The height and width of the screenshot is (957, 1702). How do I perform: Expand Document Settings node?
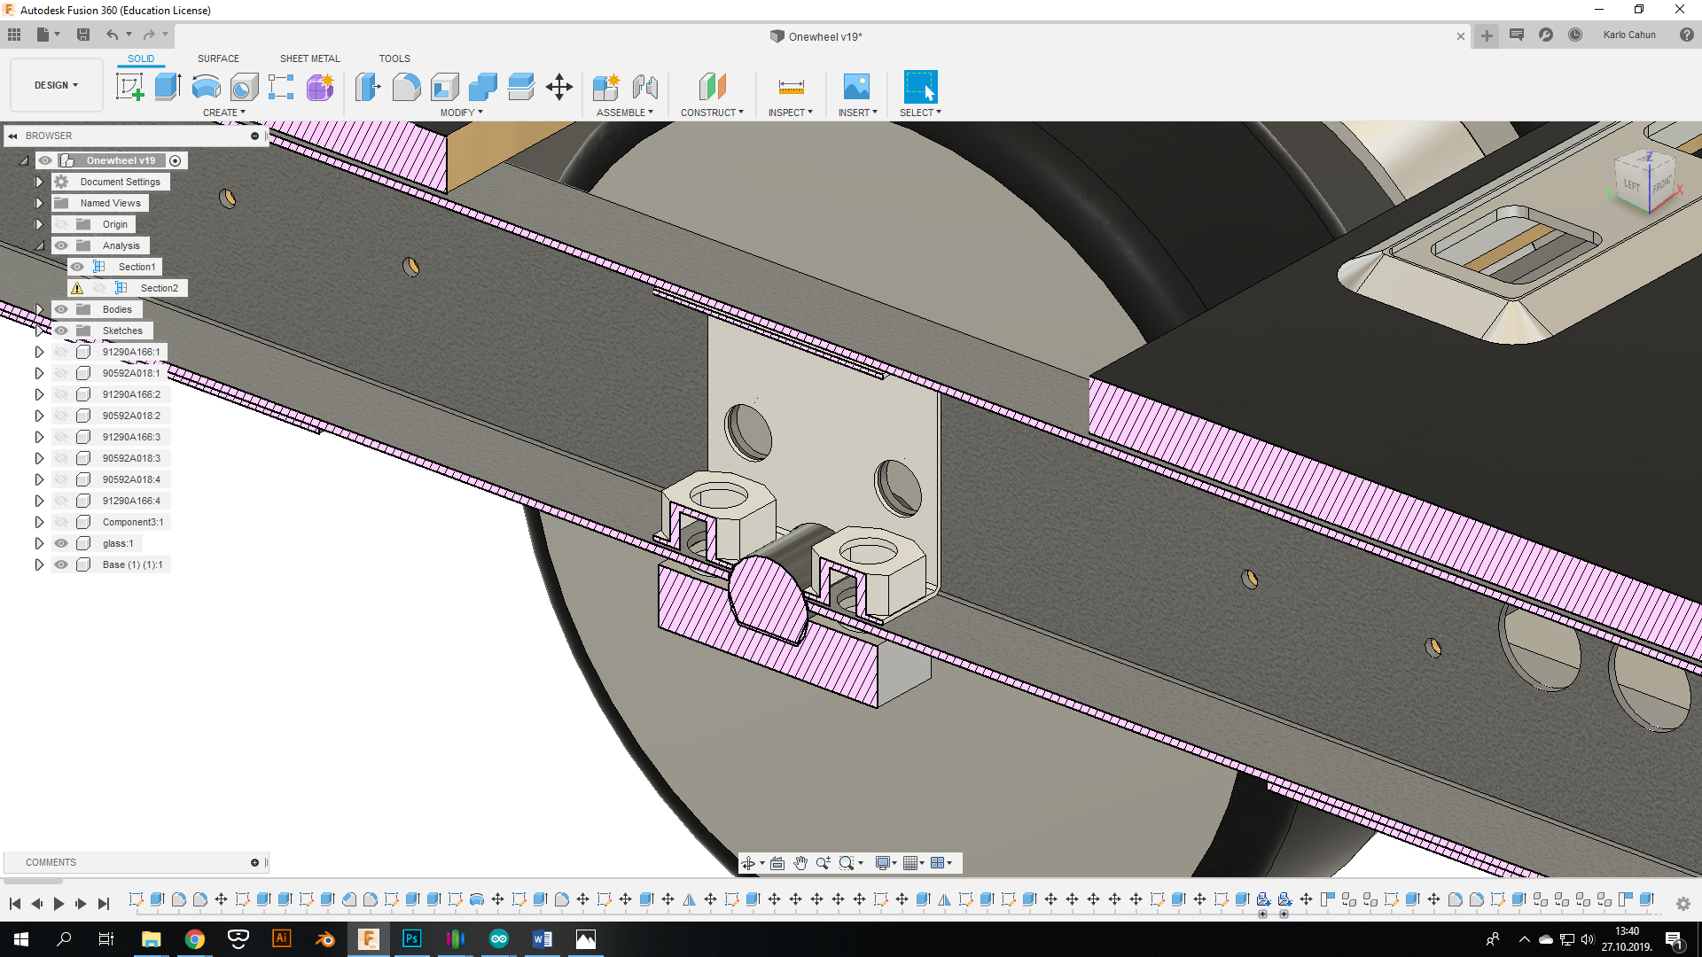39,182
